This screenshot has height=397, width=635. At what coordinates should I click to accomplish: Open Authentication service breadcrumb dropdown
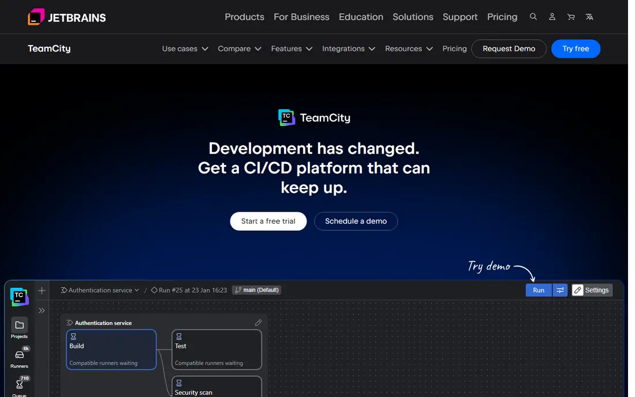pyautogui.click(x=100, y=290)
